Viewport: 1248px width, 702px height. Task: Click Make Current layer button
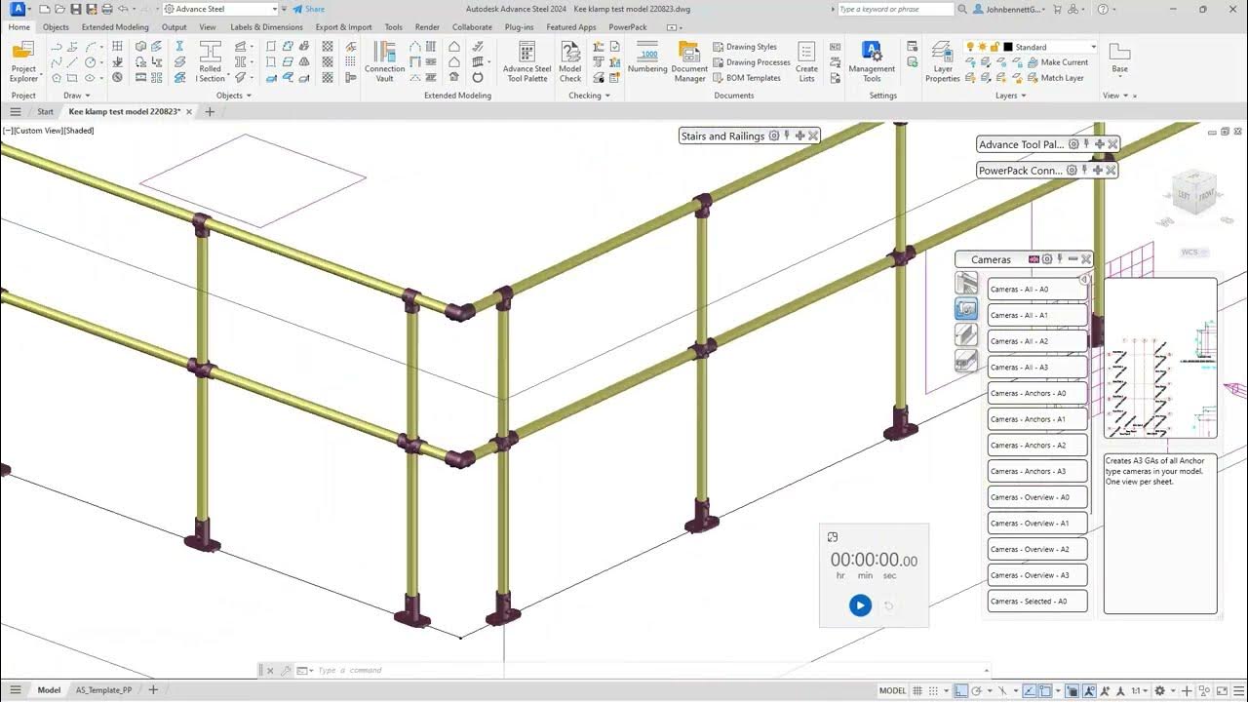point(1058,62)
